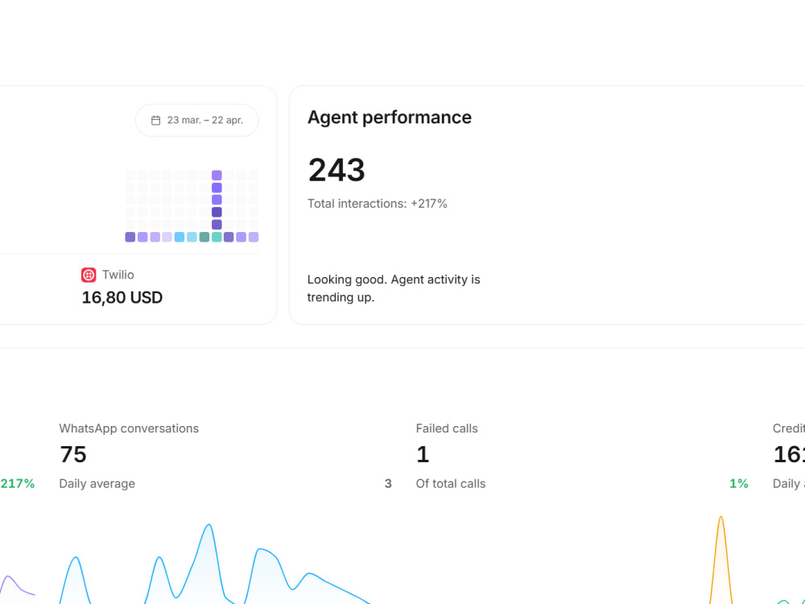805x604 pixels.
Task: Select the 243 total interactions number
Action: pos(336,170)
